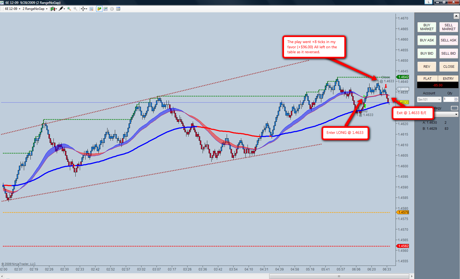Click the zoom in magnifier
Screen dimensions: 460x279
click(x=69, y=9)
